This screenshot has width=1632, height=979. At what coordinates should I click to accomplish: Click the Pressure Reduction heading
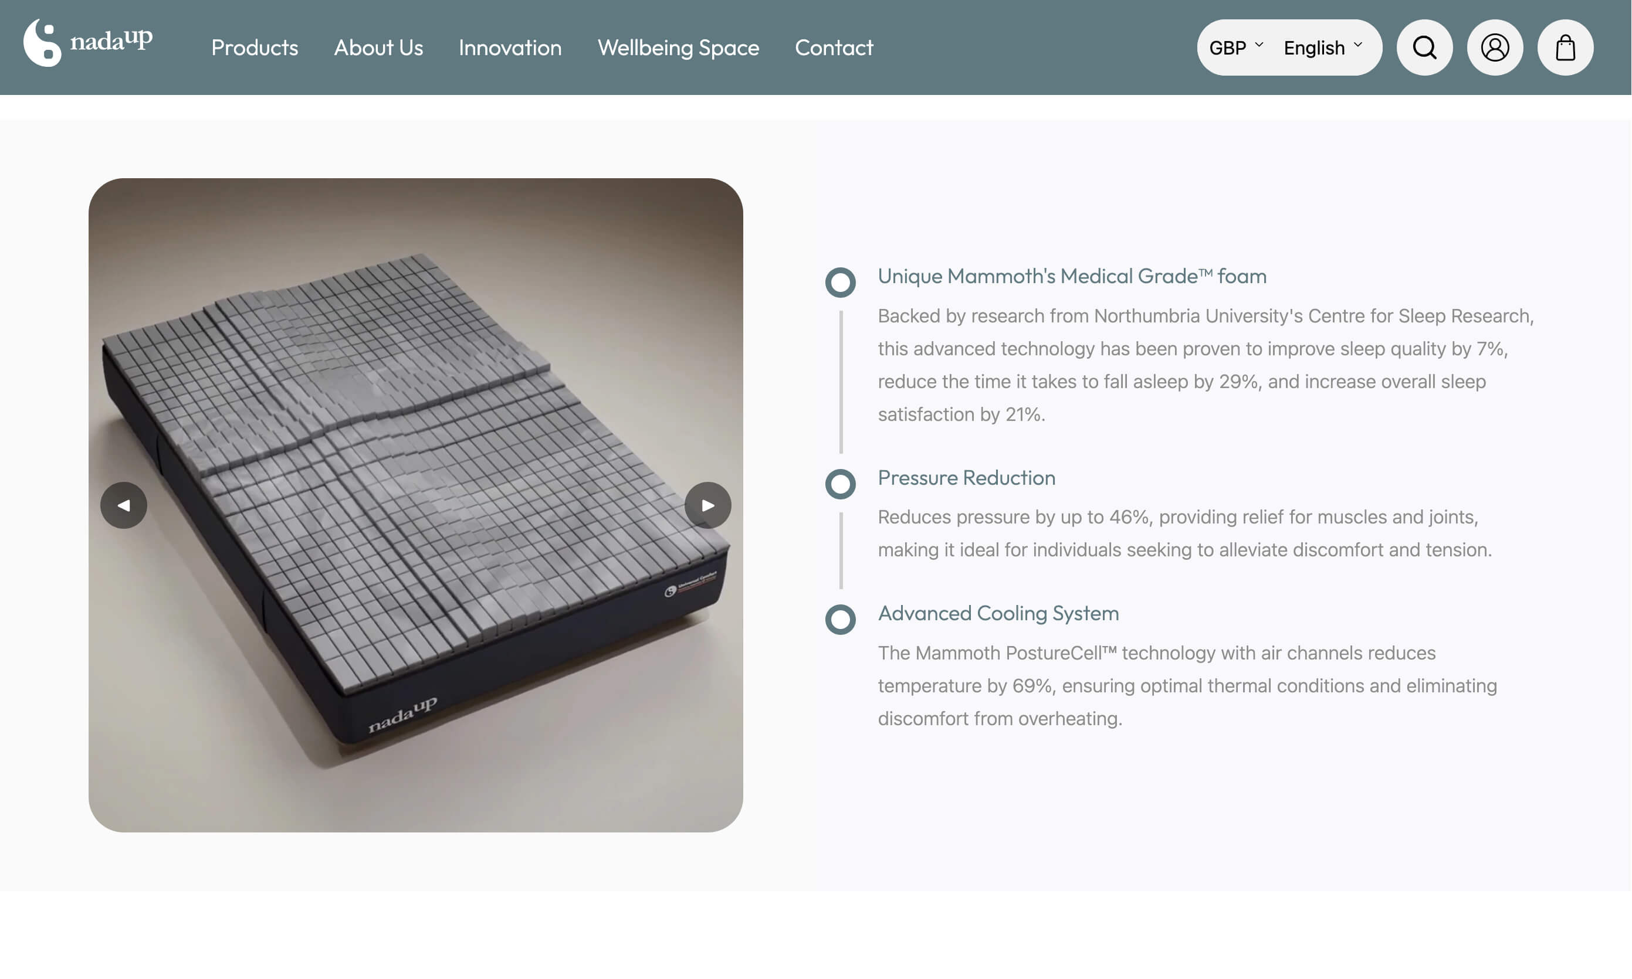coord(967,478)
